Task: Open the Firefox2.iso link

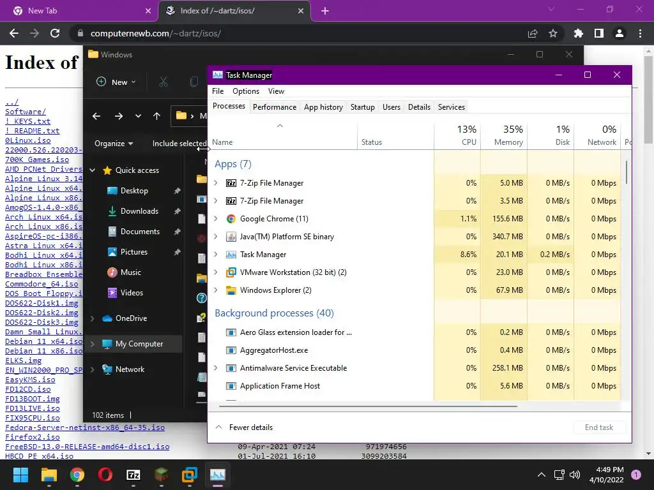Action: pyautogui.click(x=32, y=437)
